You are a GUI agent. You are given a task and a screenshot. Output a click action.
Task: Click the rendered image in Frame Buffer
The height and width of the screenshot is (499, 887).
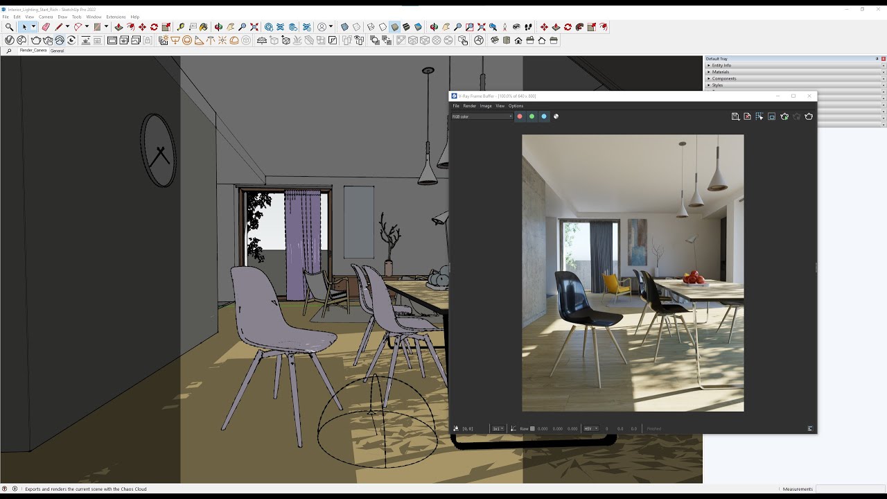(633, 273)
